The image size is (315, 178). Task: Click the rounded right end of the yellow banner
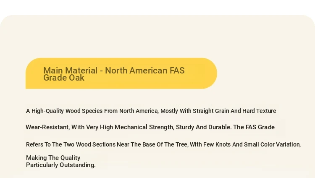coord(209,73)
